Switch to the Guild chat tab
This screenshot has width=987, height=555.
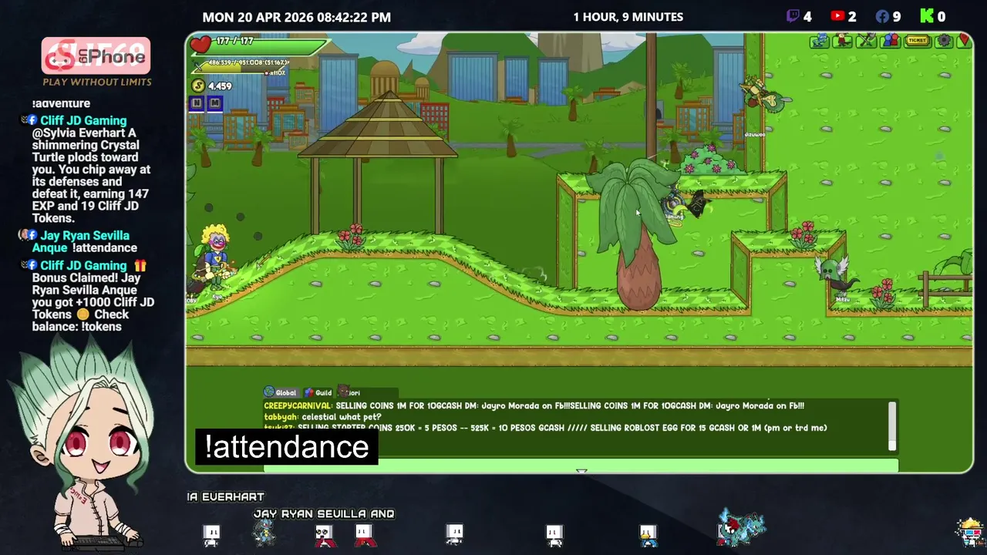318,392
